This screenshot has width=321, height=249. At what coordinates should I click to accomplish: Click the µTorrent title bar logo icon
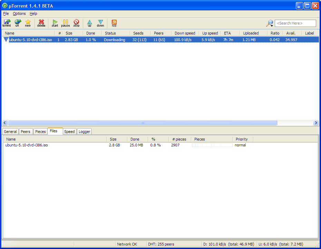pyautogui.click(x=5, y=6)
